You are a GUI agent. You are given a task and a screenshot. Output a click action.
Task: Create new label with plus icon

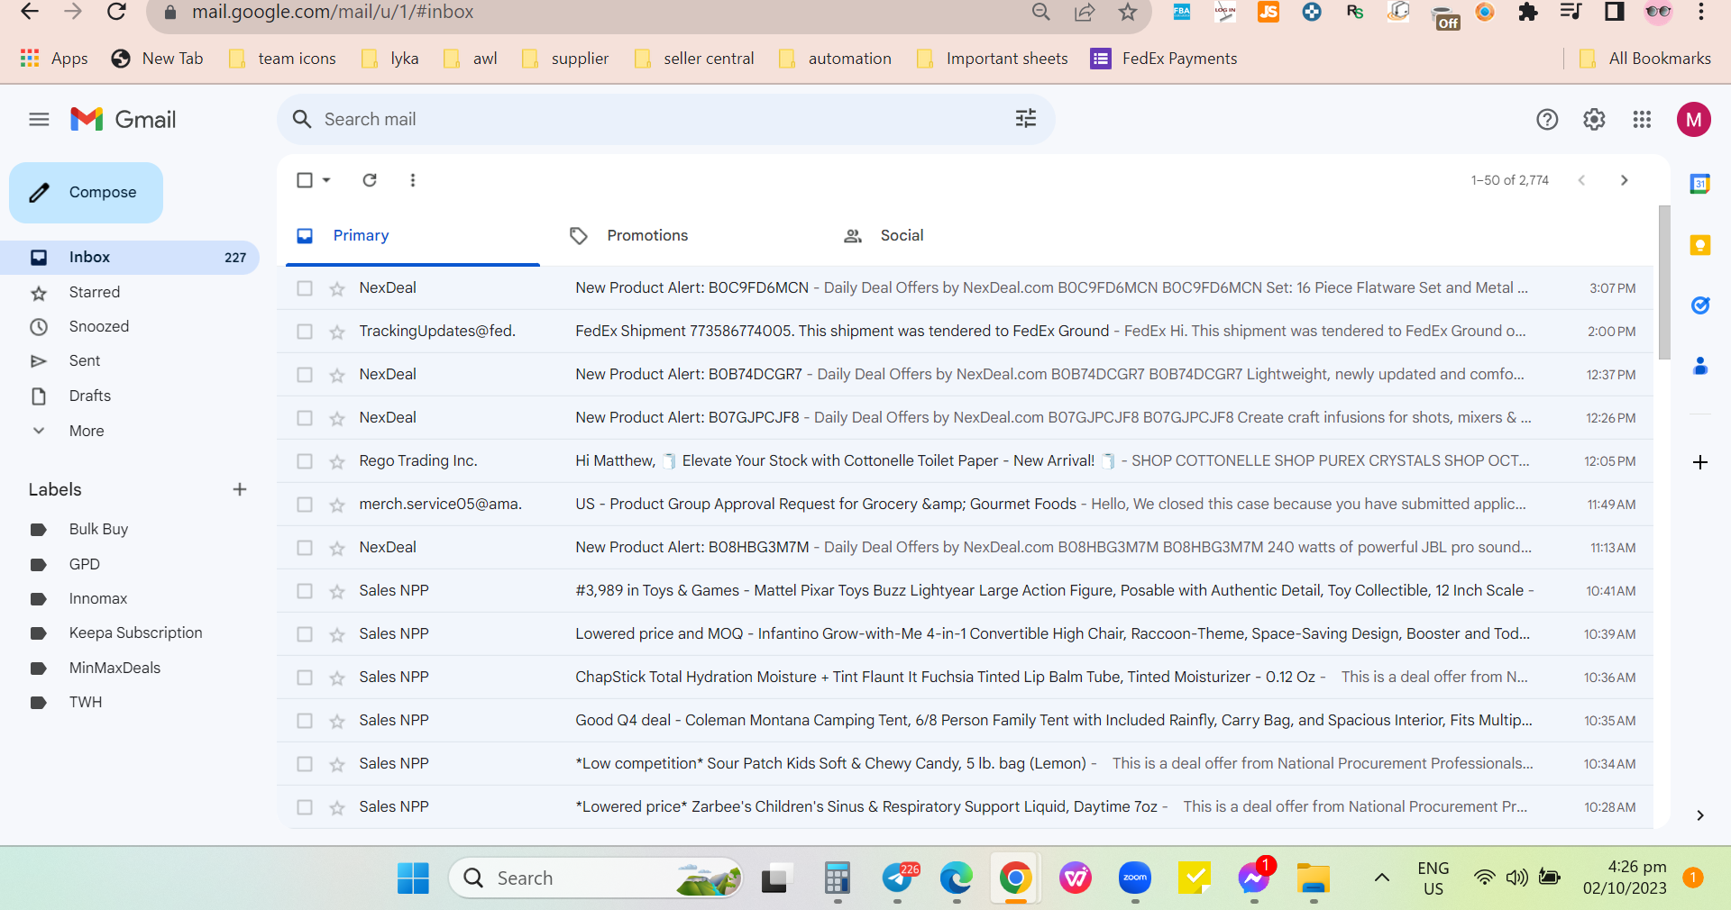[240, 489]
